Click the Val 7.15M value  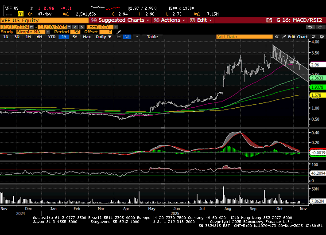(x=213, y=14)
